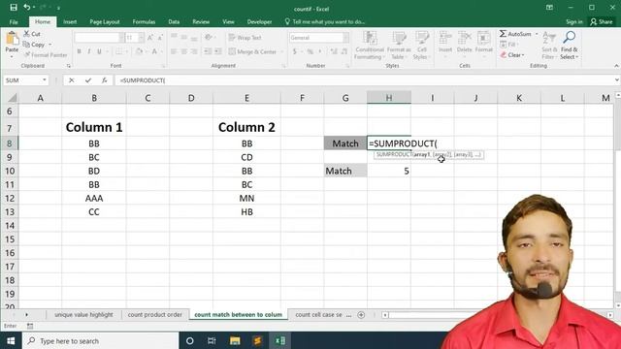Click the percent style icon

tap(310, 51)
